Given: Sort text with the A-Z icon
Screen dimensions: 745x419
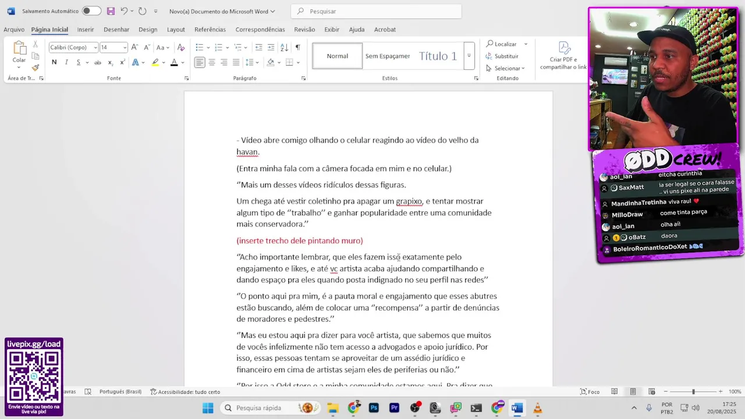Looking at the screenshot, I should [x=284, y=47].
